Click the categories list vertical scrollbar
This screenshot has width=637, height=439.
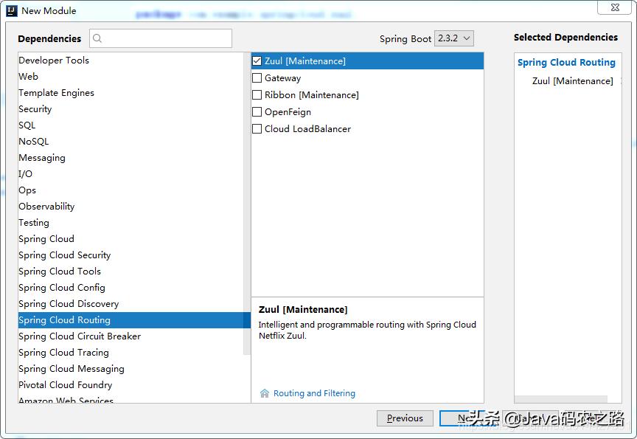[246, 203]
